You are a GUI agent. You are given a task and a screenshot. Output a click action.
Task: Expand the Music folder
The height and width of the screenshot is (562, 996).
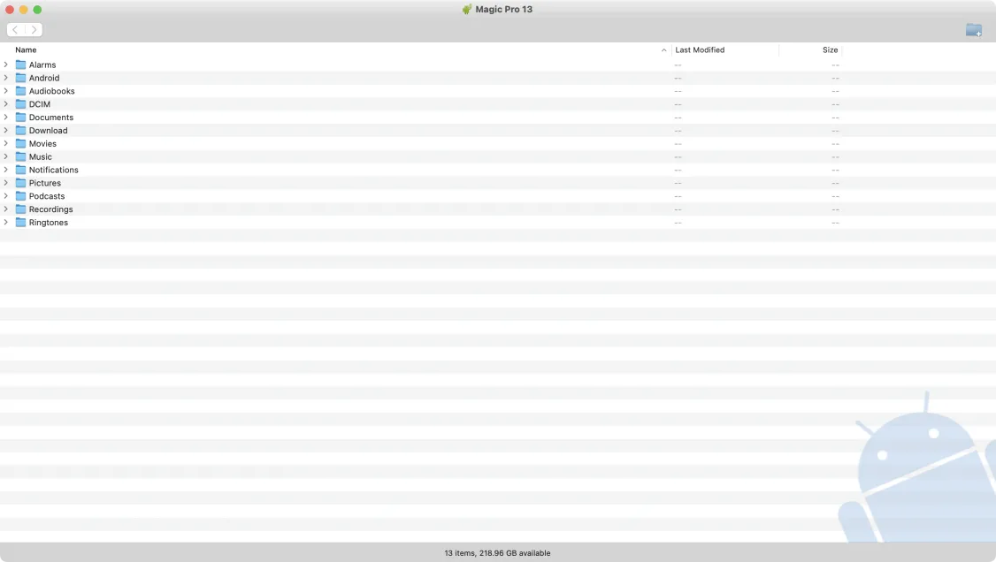[5, 156]
